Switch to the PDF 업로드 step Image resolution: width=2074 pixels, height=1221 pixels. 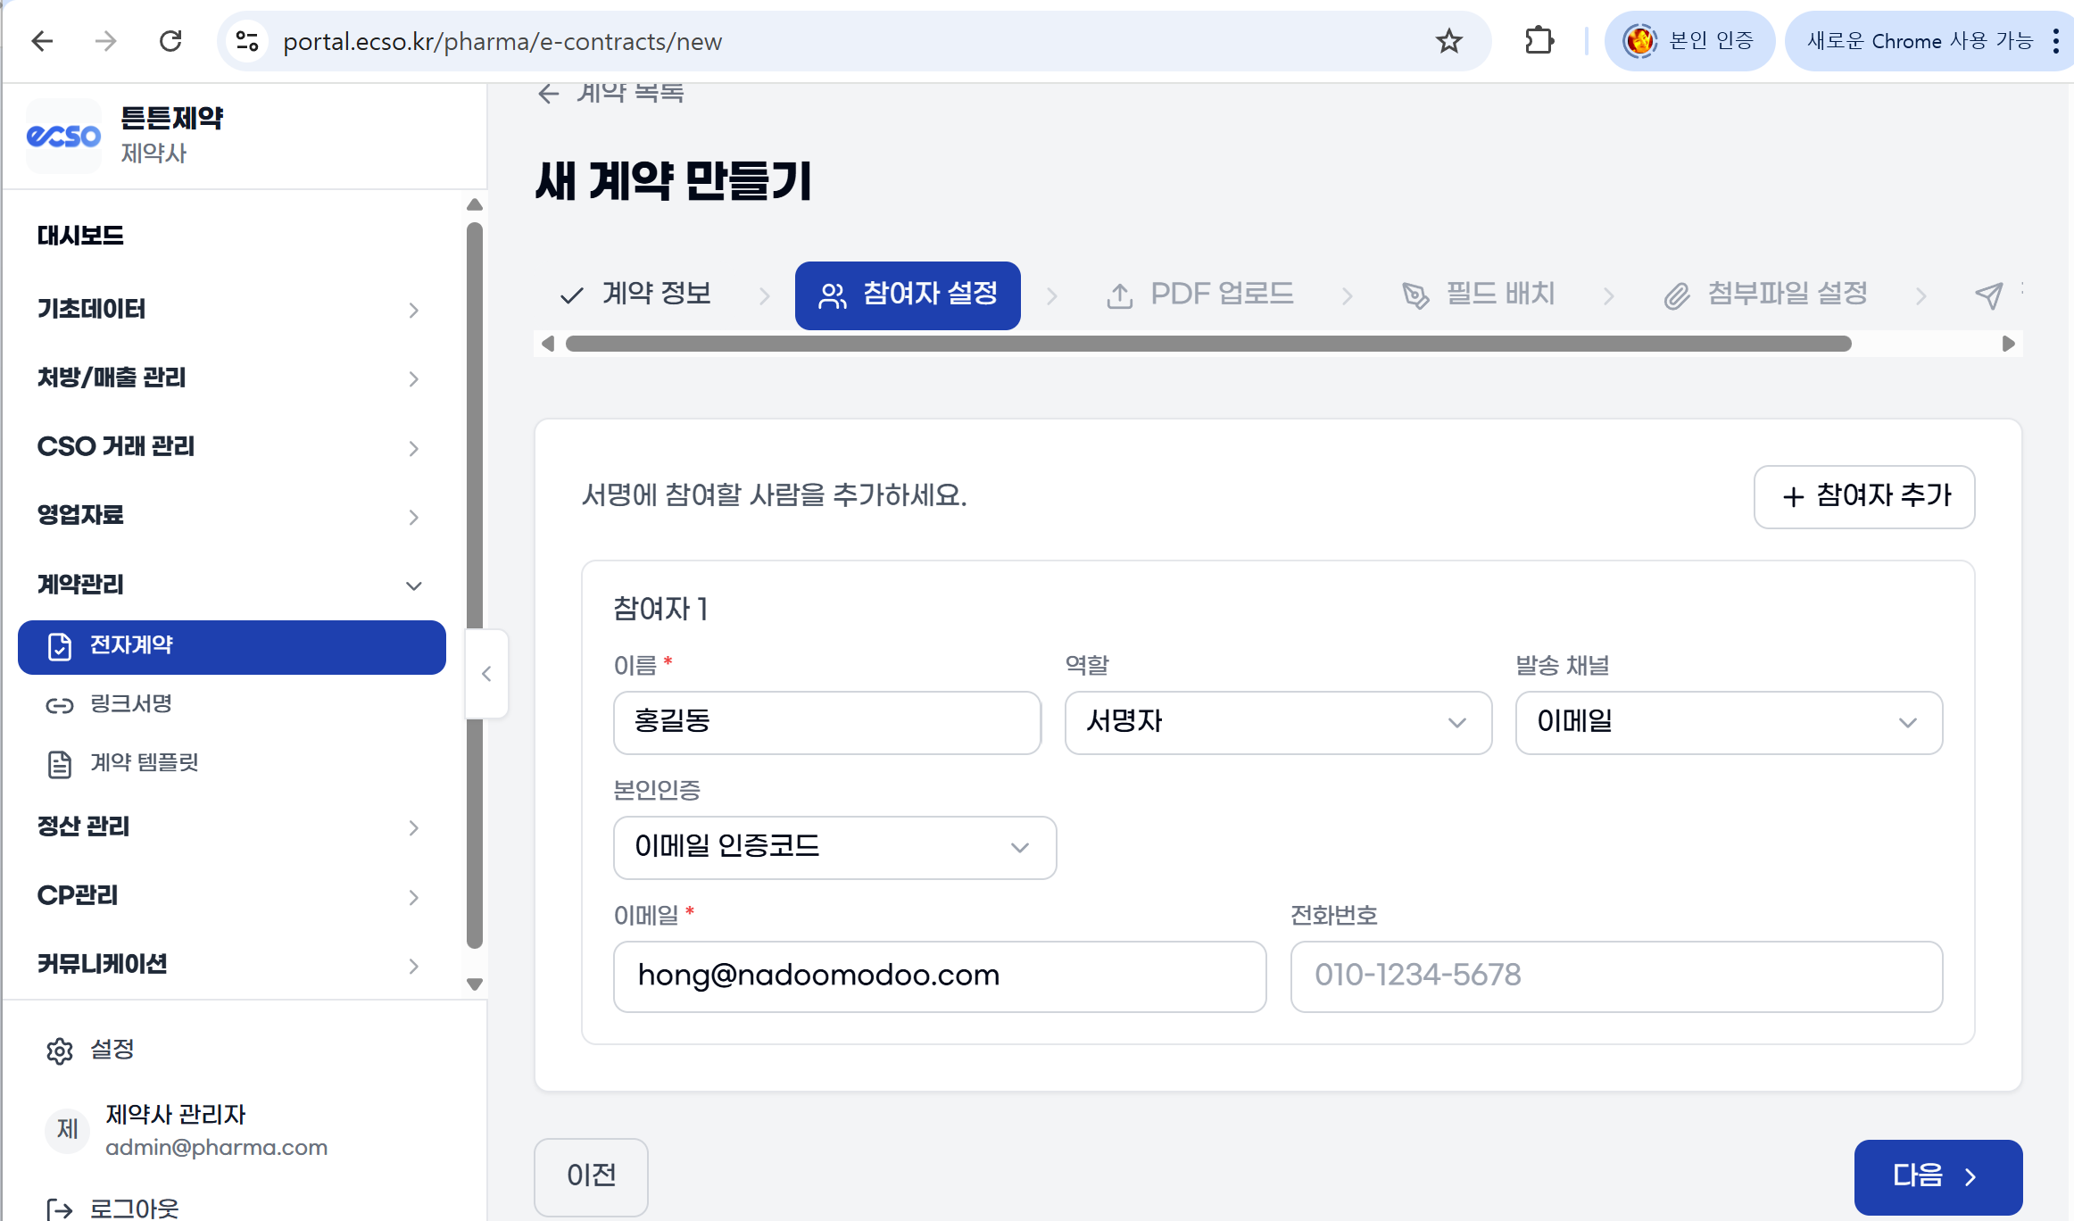[x=1200, y=295]
